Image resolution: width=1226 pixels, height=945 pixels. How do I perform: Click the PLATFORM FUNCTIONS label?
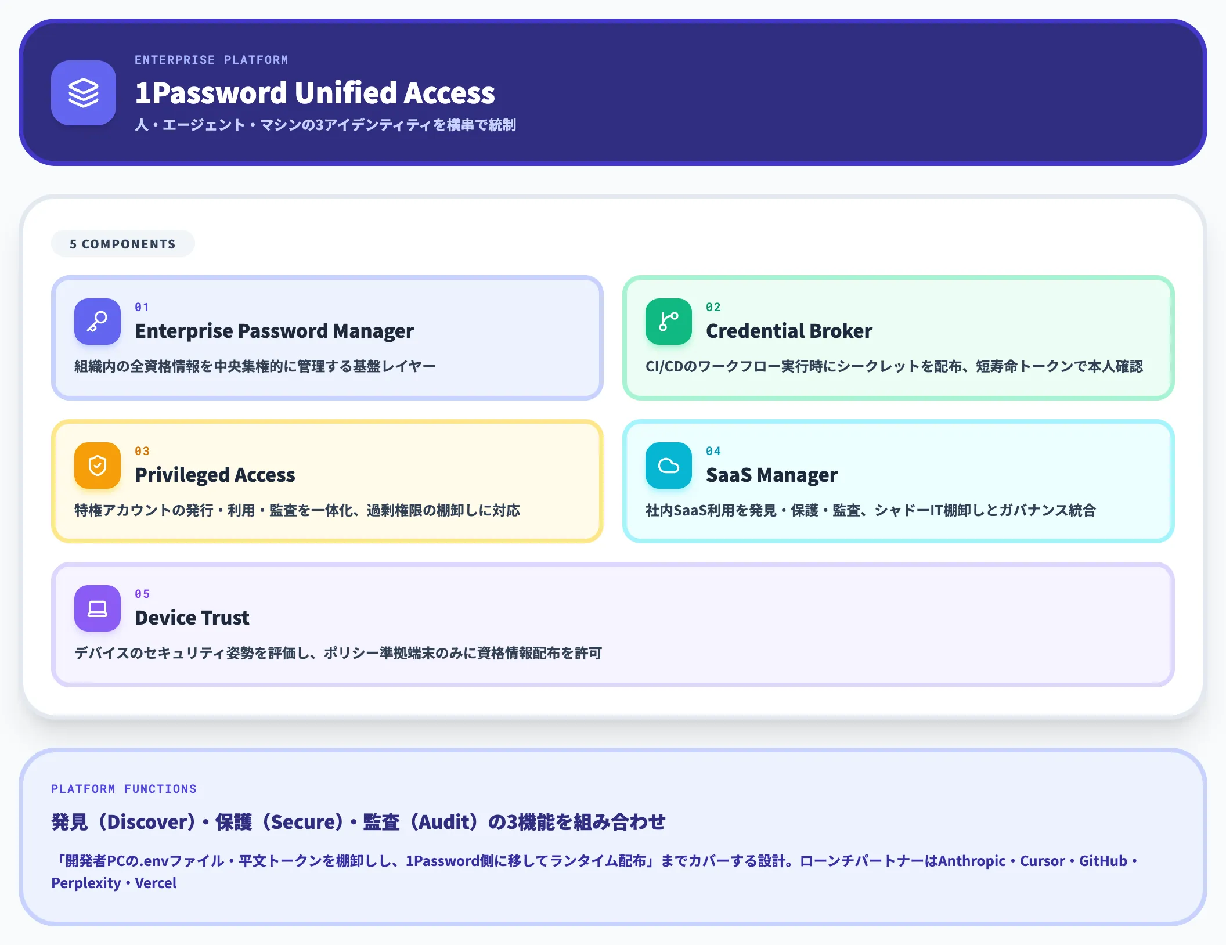124,789
